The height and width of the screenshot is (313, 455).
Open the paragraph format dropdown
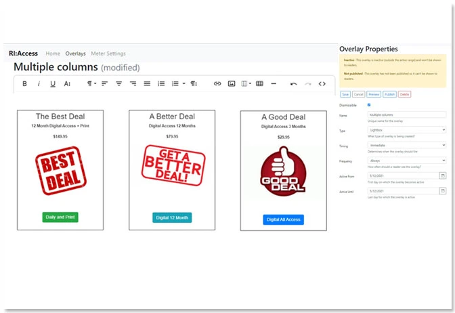coord(91,83)
